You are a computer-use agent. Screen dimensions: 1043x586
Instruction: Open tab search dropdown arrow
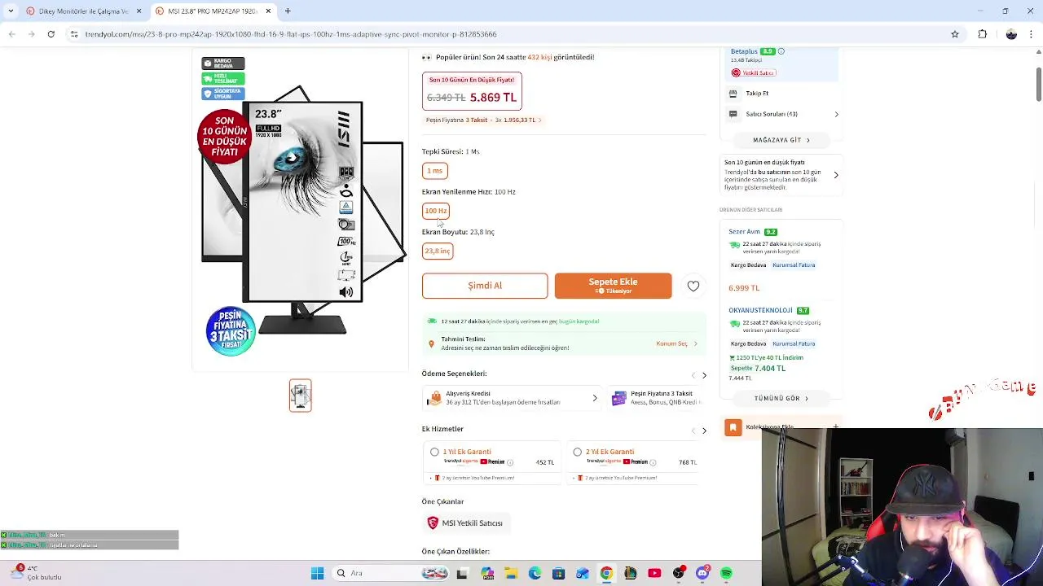point(10,11)
